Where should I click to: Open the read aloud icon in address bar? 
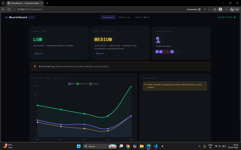click(x=205, y=9)
